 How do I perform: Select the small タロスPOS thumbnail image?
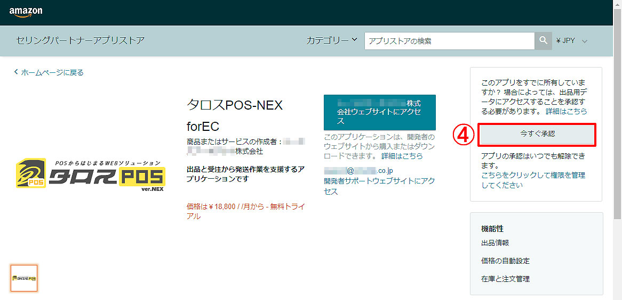(x=24, y=278)
